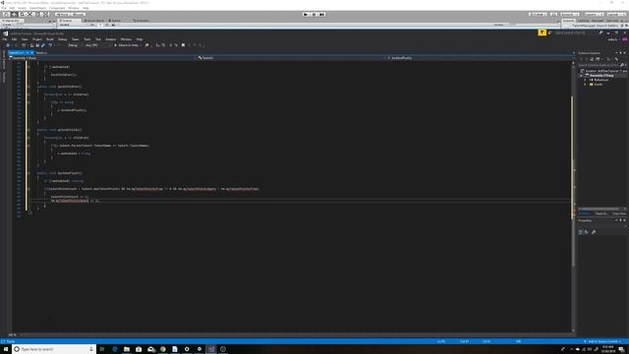Click the navigate backward toolbar icon
This screenshot has height=354, width=629.
tap(8, 45)
